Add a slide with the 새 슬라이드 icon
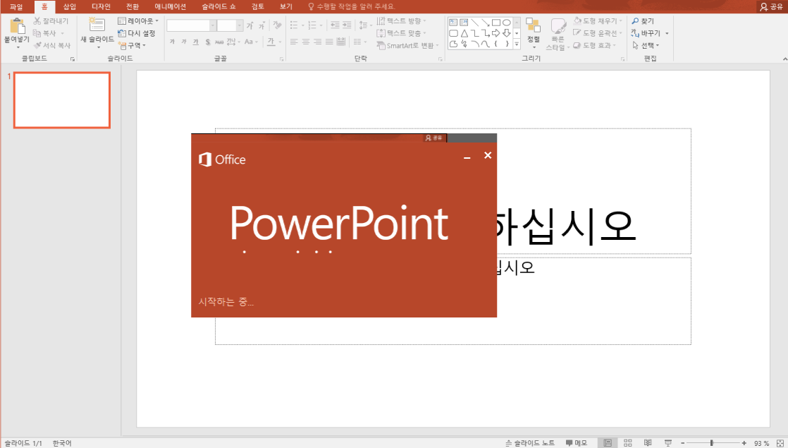 pos(97,25)
